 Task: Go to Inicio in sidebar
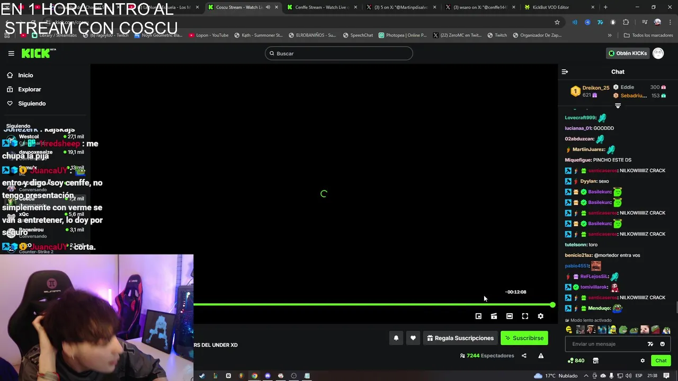point(25,75)
